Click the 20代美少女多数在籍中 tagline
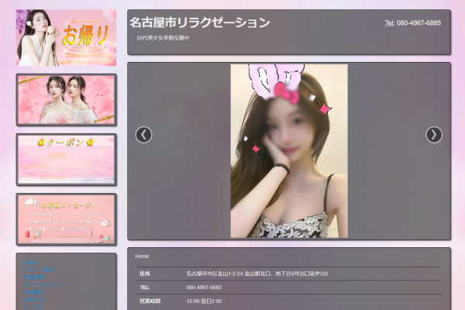Screen dimensions: 465x310 pos(163,37)
